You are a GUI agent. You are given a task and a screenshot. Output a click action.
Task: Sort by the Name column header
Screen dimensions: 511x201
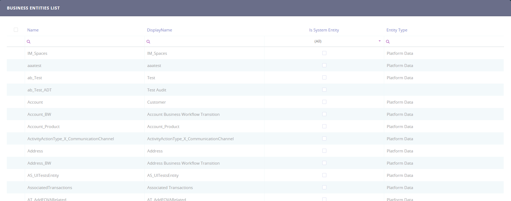tap(33, 30)
